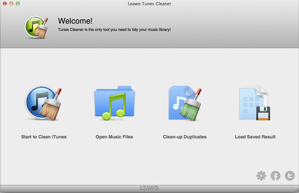Close the window with the red button
The height and width of the screenshot is (193, 299).
coord(5,4)
